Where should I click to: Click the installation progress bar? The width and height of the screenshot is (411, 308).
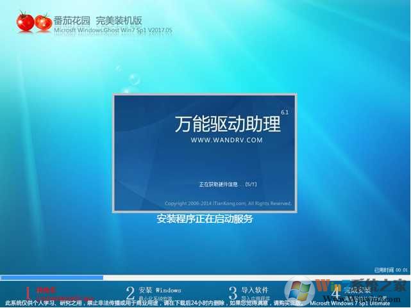point(205,277)
